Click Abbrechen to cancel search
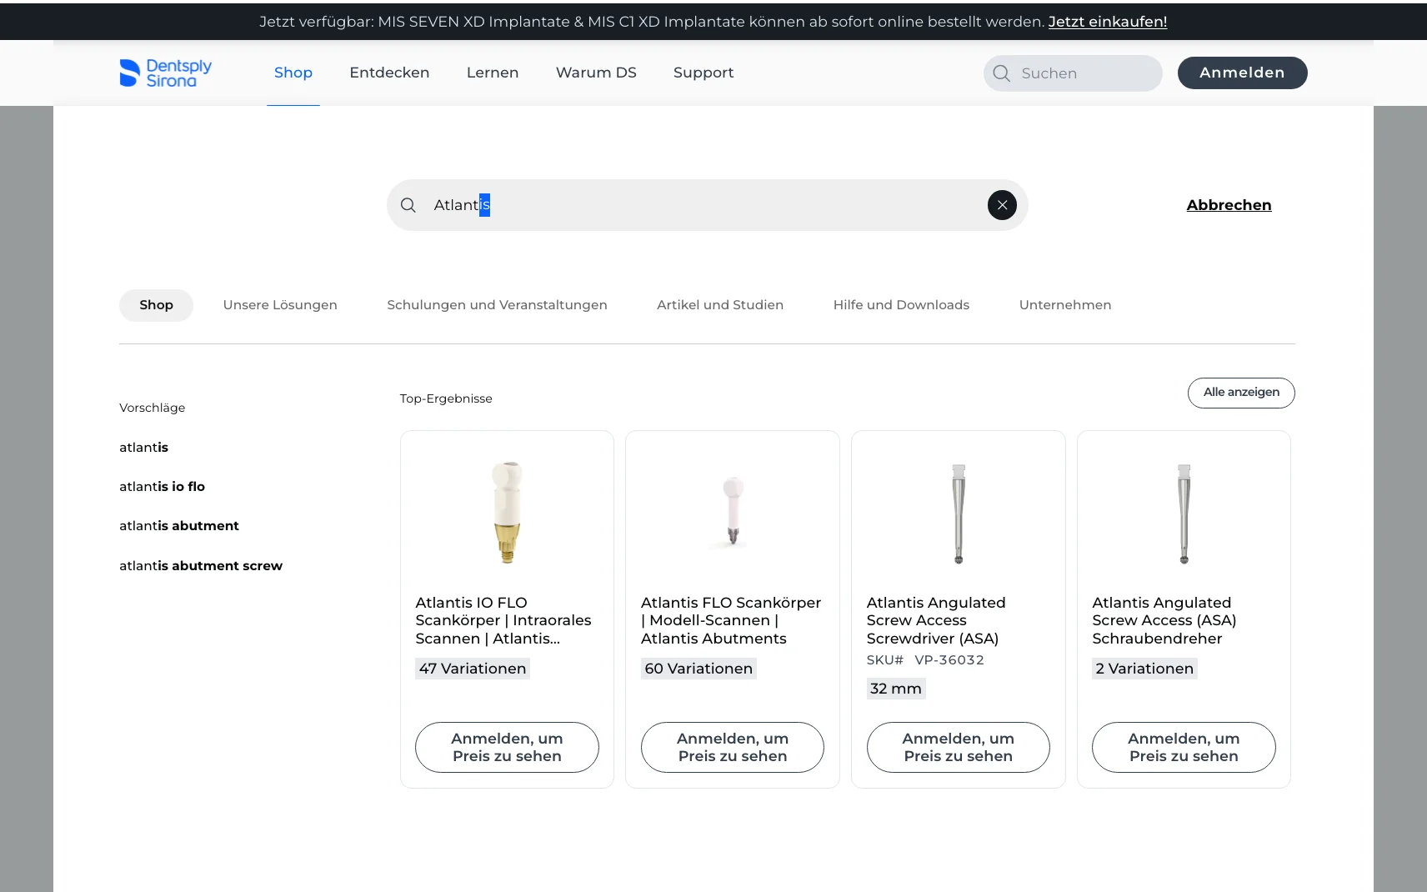The width and height of the screenshot is (1427, 892). [1229, 205]
